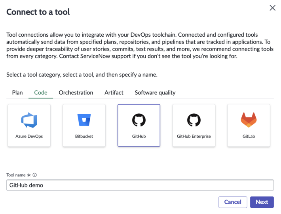Open the Code tab
Image resolution: width=281 pixels, height=214 pixels.
tap(41, 93)
